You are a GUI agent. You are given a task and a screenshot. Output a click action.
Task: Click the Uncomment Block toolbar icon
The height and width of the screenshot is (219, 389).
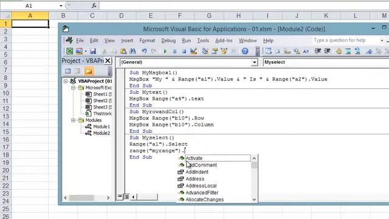coord(357,51)
